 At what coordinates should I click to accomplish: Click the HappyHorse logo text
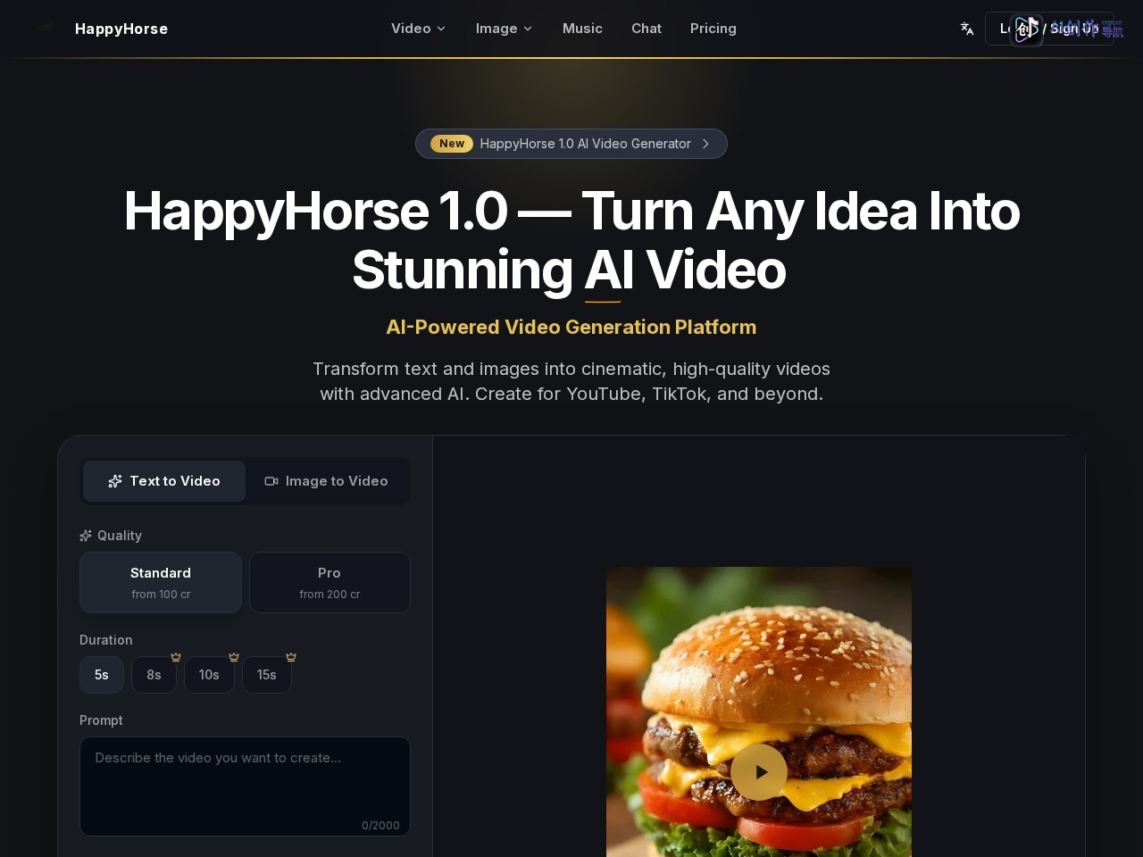pos(121,29)
